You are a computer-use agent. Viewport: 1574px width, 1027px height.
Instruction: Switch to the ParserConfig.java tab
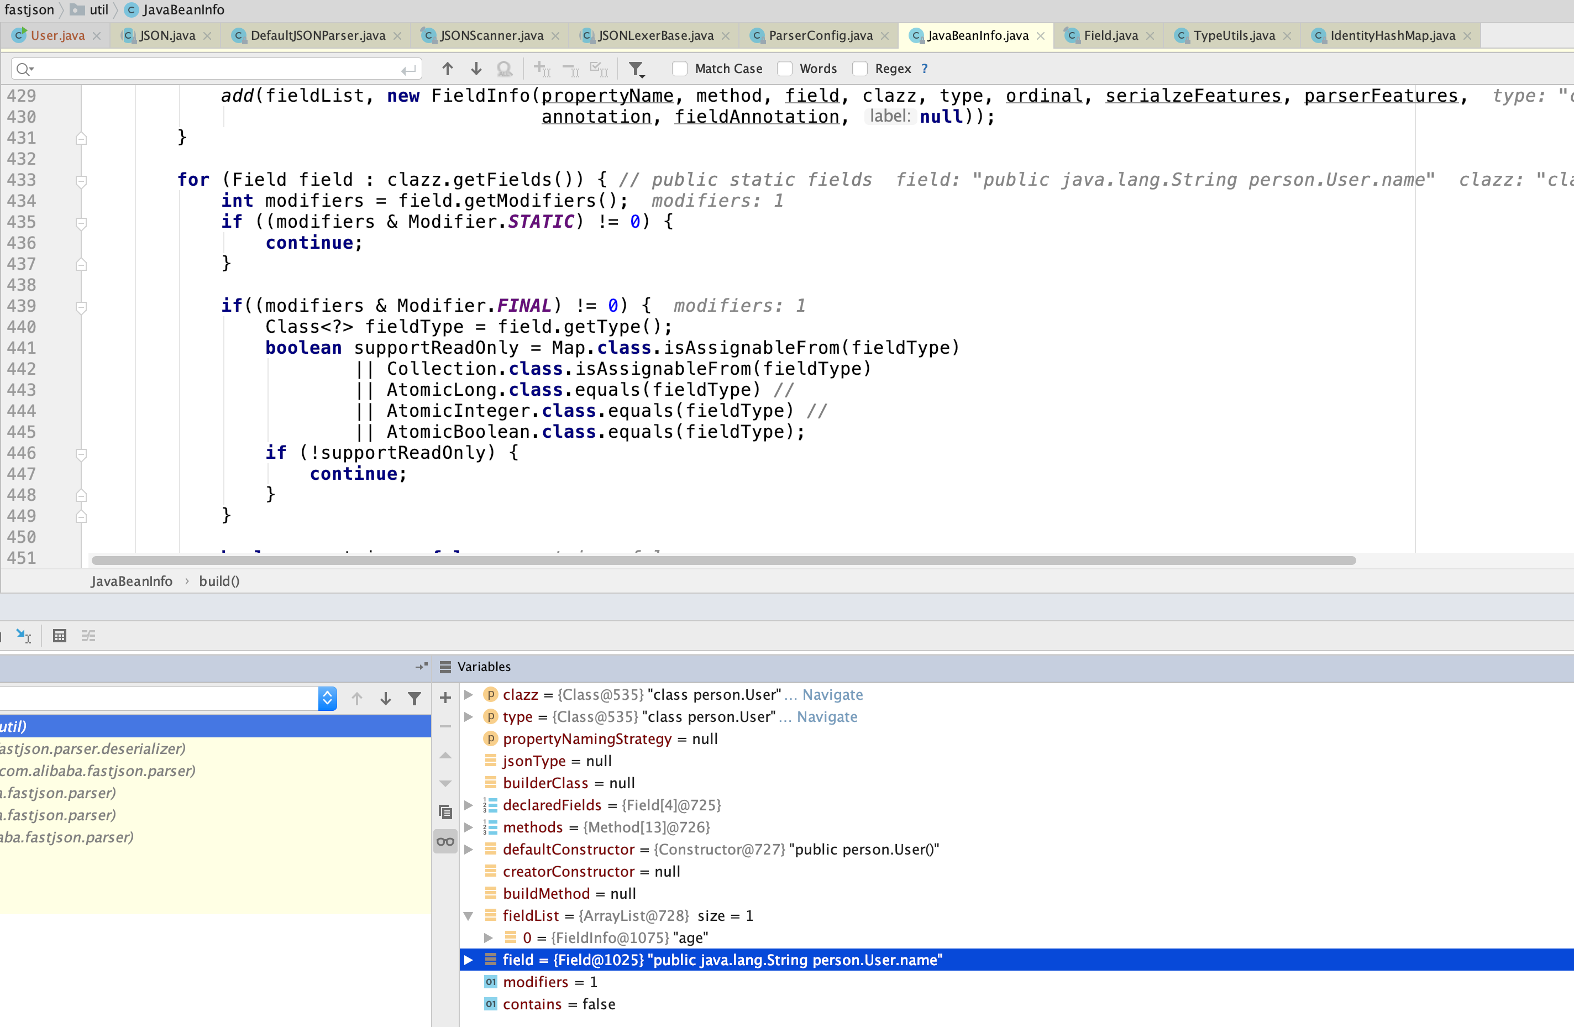coord(820,36)
